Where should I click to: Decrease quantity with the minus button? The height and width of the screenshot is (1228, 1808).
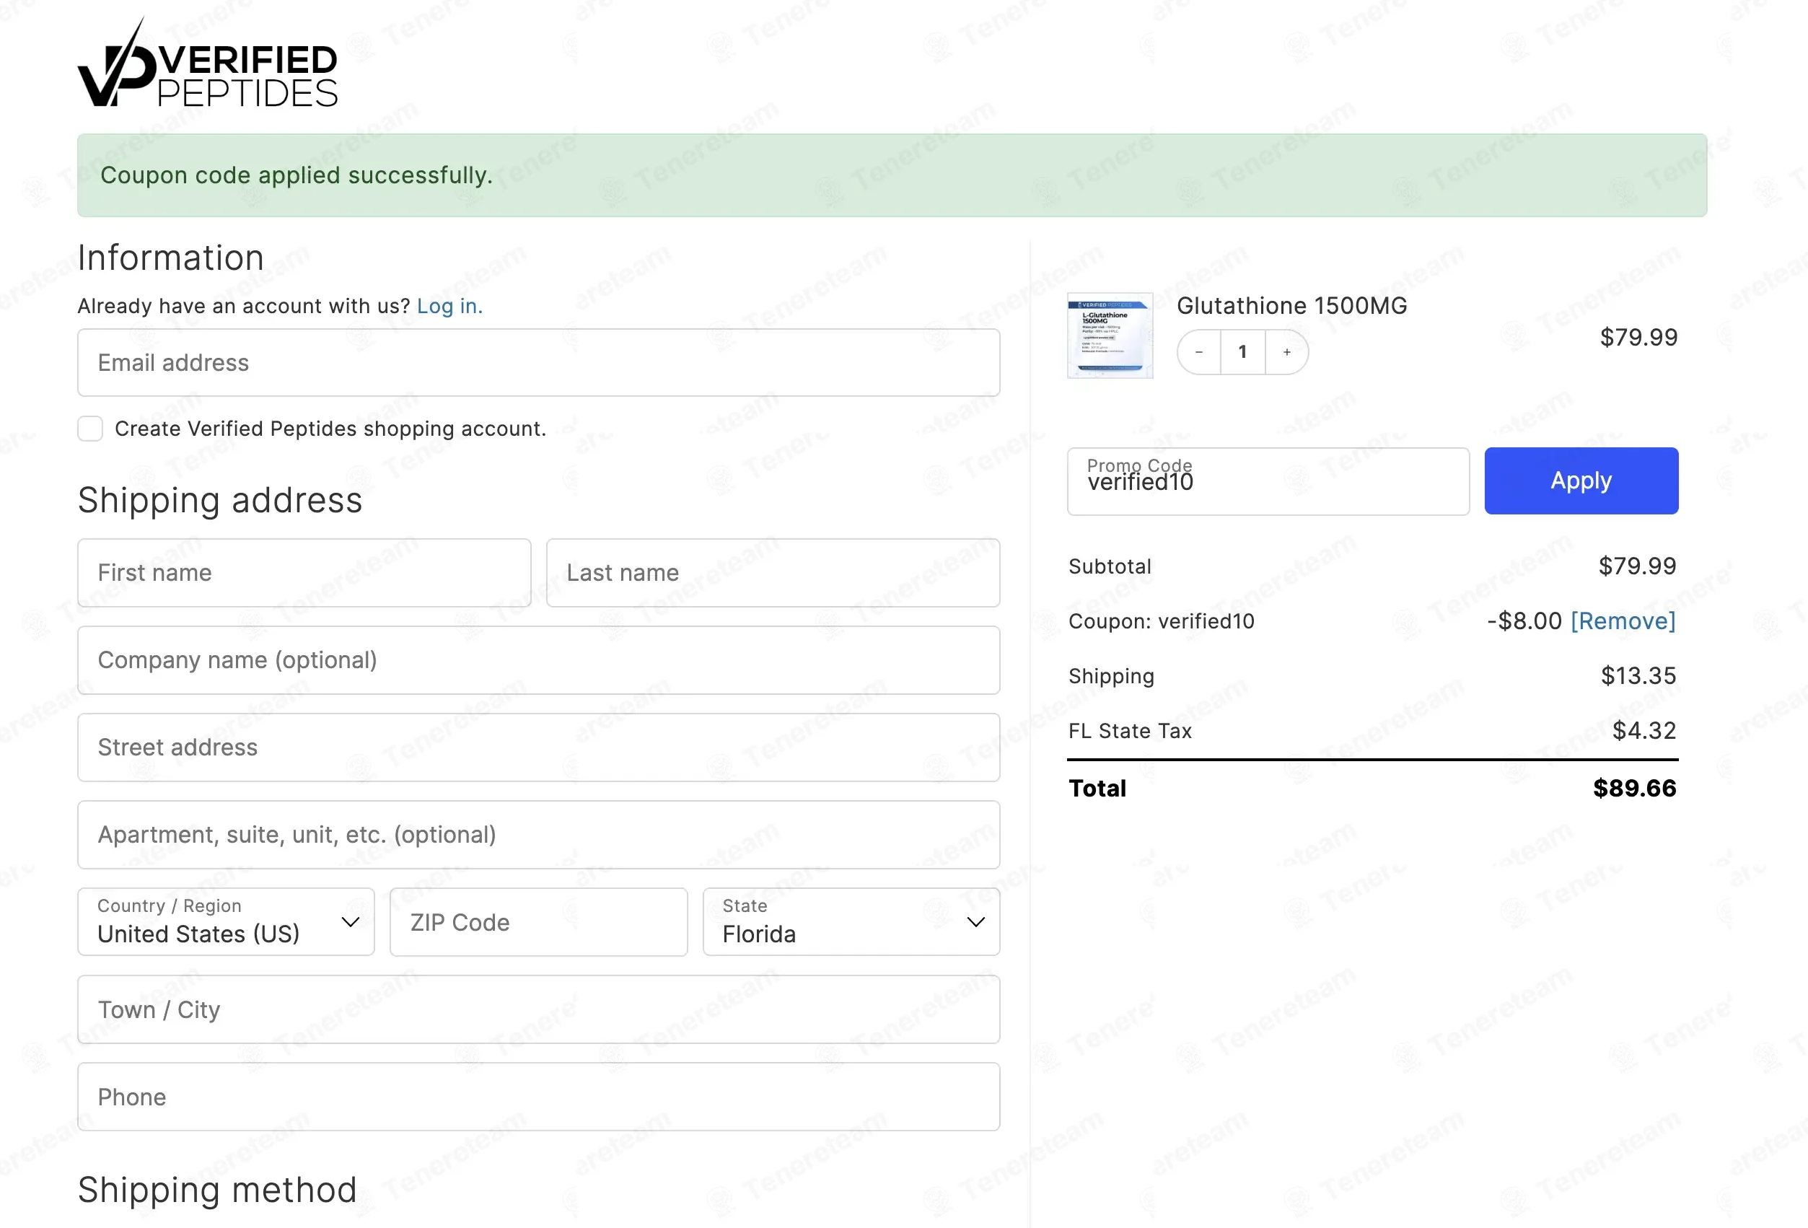tap(1199, 353)
